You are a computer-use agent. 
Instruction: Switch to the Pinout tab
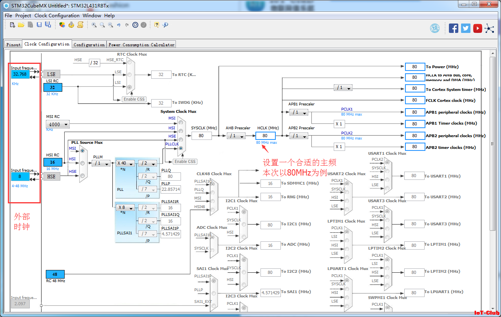[x=13, y=45]
